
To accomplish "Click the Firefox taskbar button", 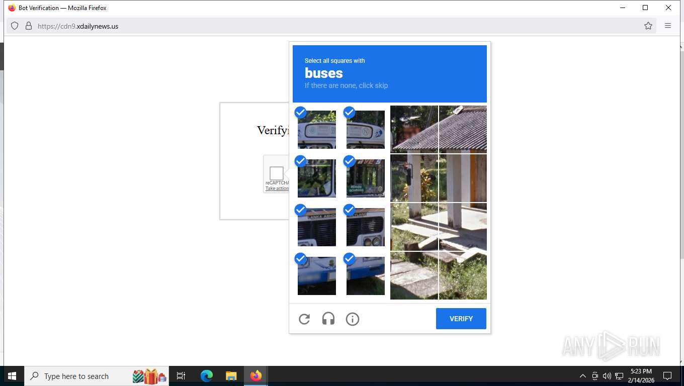I will coord(256,376).
